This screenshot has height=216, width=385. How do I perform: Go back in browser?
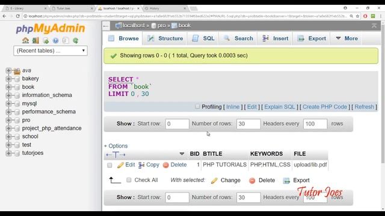click(x=4, y=16)
